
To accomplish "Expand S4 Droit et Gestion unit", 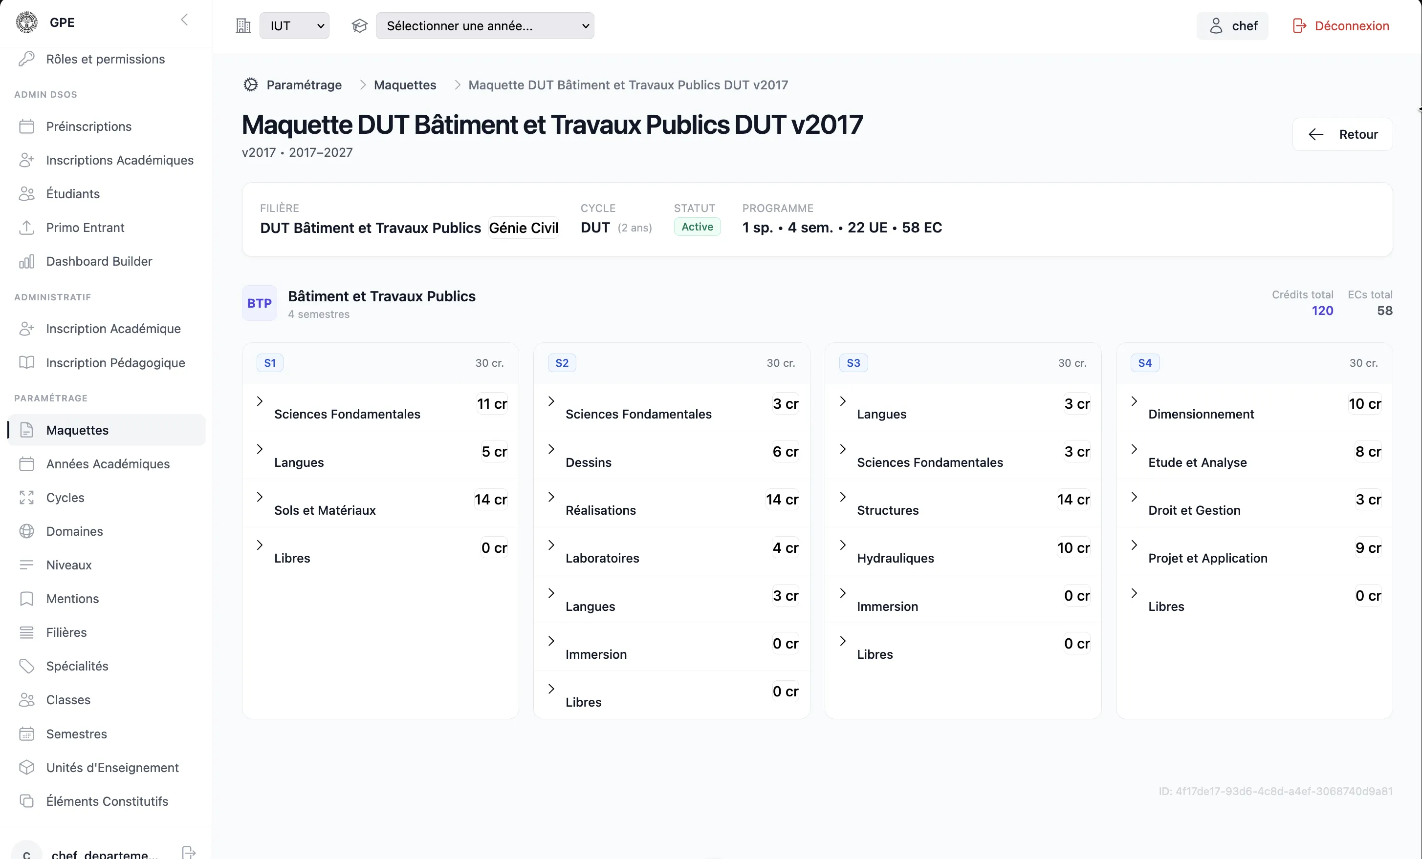I will [1134, 497].
